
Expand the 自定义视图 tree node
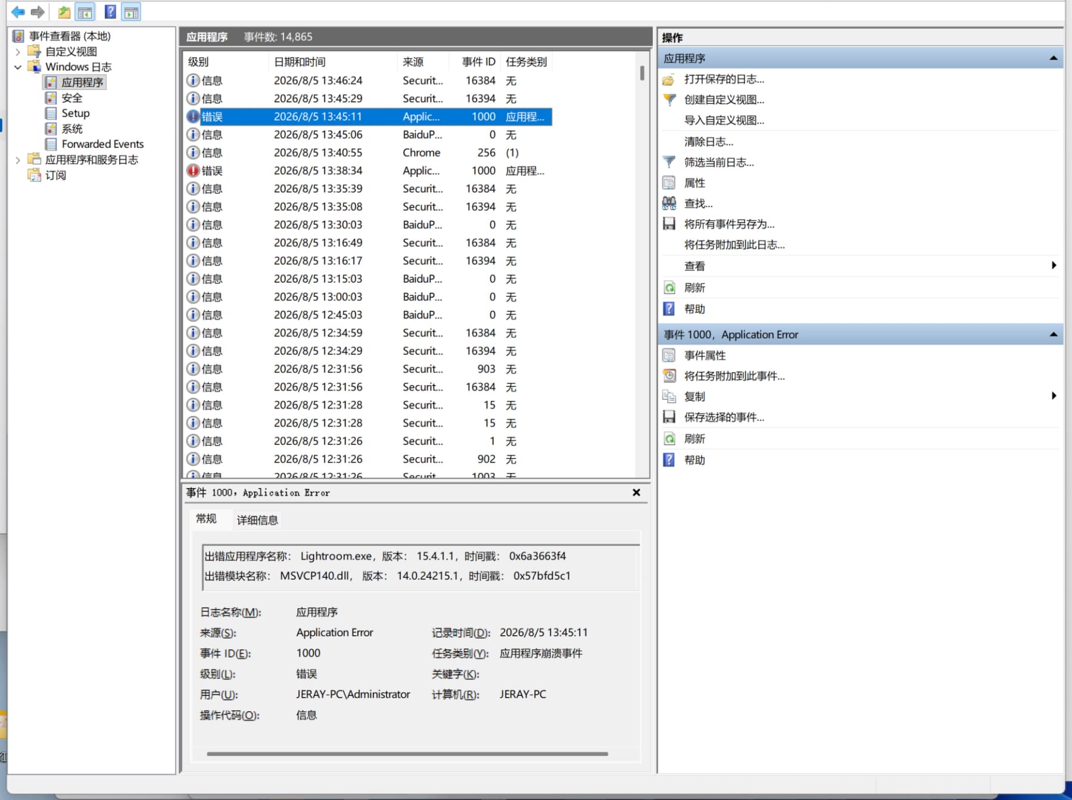pos(18,52)
